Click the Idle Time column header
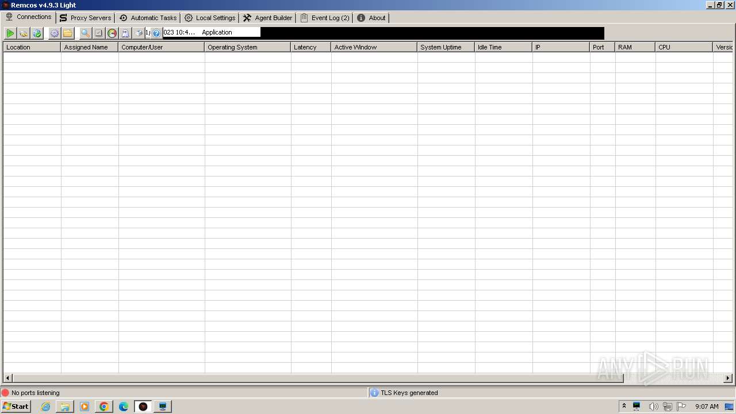Screen dimensions: 736x414 (503, 47)
